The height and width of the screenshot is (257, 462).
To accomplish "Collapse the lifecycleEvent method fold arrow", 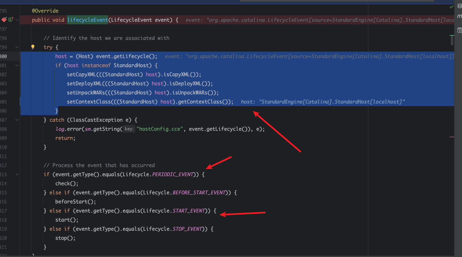I will (x=17, y=20).
